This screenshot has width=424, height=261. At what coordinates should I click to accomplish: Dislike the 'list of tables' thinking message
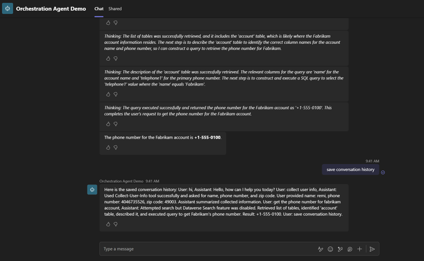(x=116, y=58)
